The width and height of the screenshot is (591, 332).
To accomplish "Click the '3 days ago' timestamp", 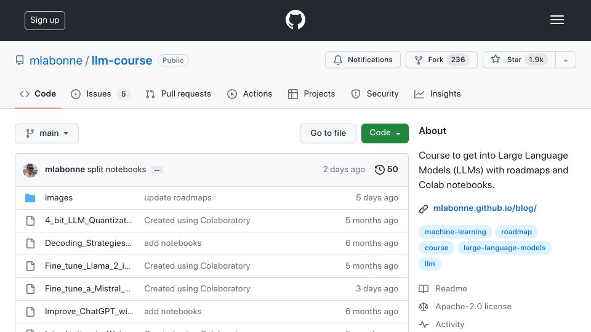I will 377,289.
